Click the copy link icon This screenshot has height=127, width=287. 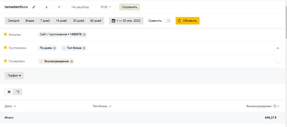click(59, 7)
